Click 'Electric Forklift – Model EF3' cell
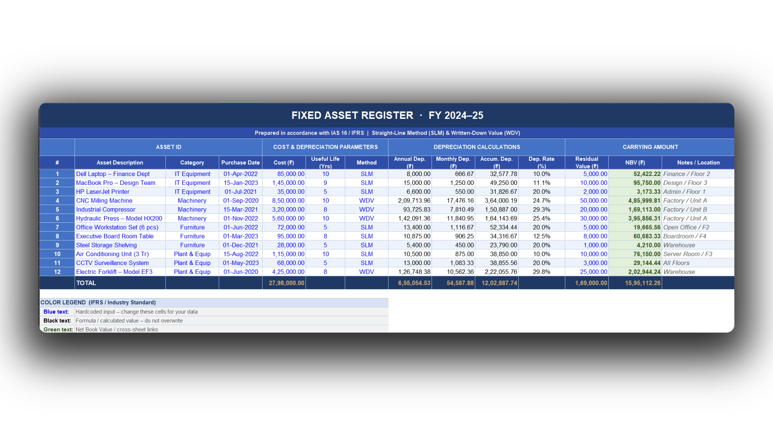This screenshot has height=435, width=773. [120, 272]
